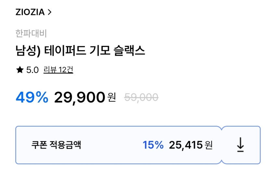Open the ZIOZIA brand page
Screen dimensions: 276x174
click(x=30, y=12)
